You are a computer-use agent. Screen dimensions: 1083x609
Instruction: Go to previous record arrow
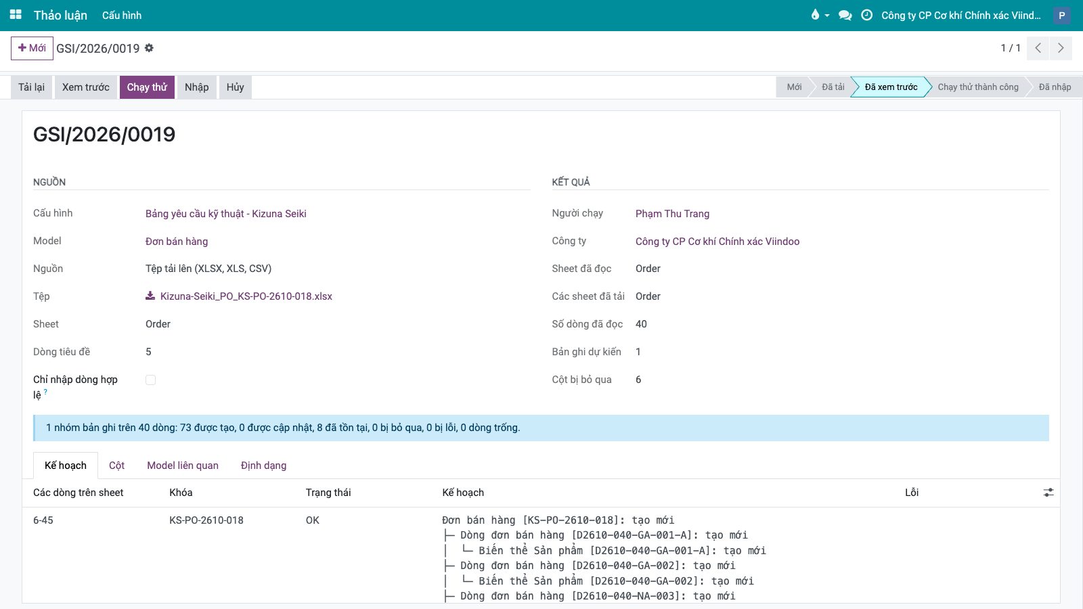[1038, 48]
